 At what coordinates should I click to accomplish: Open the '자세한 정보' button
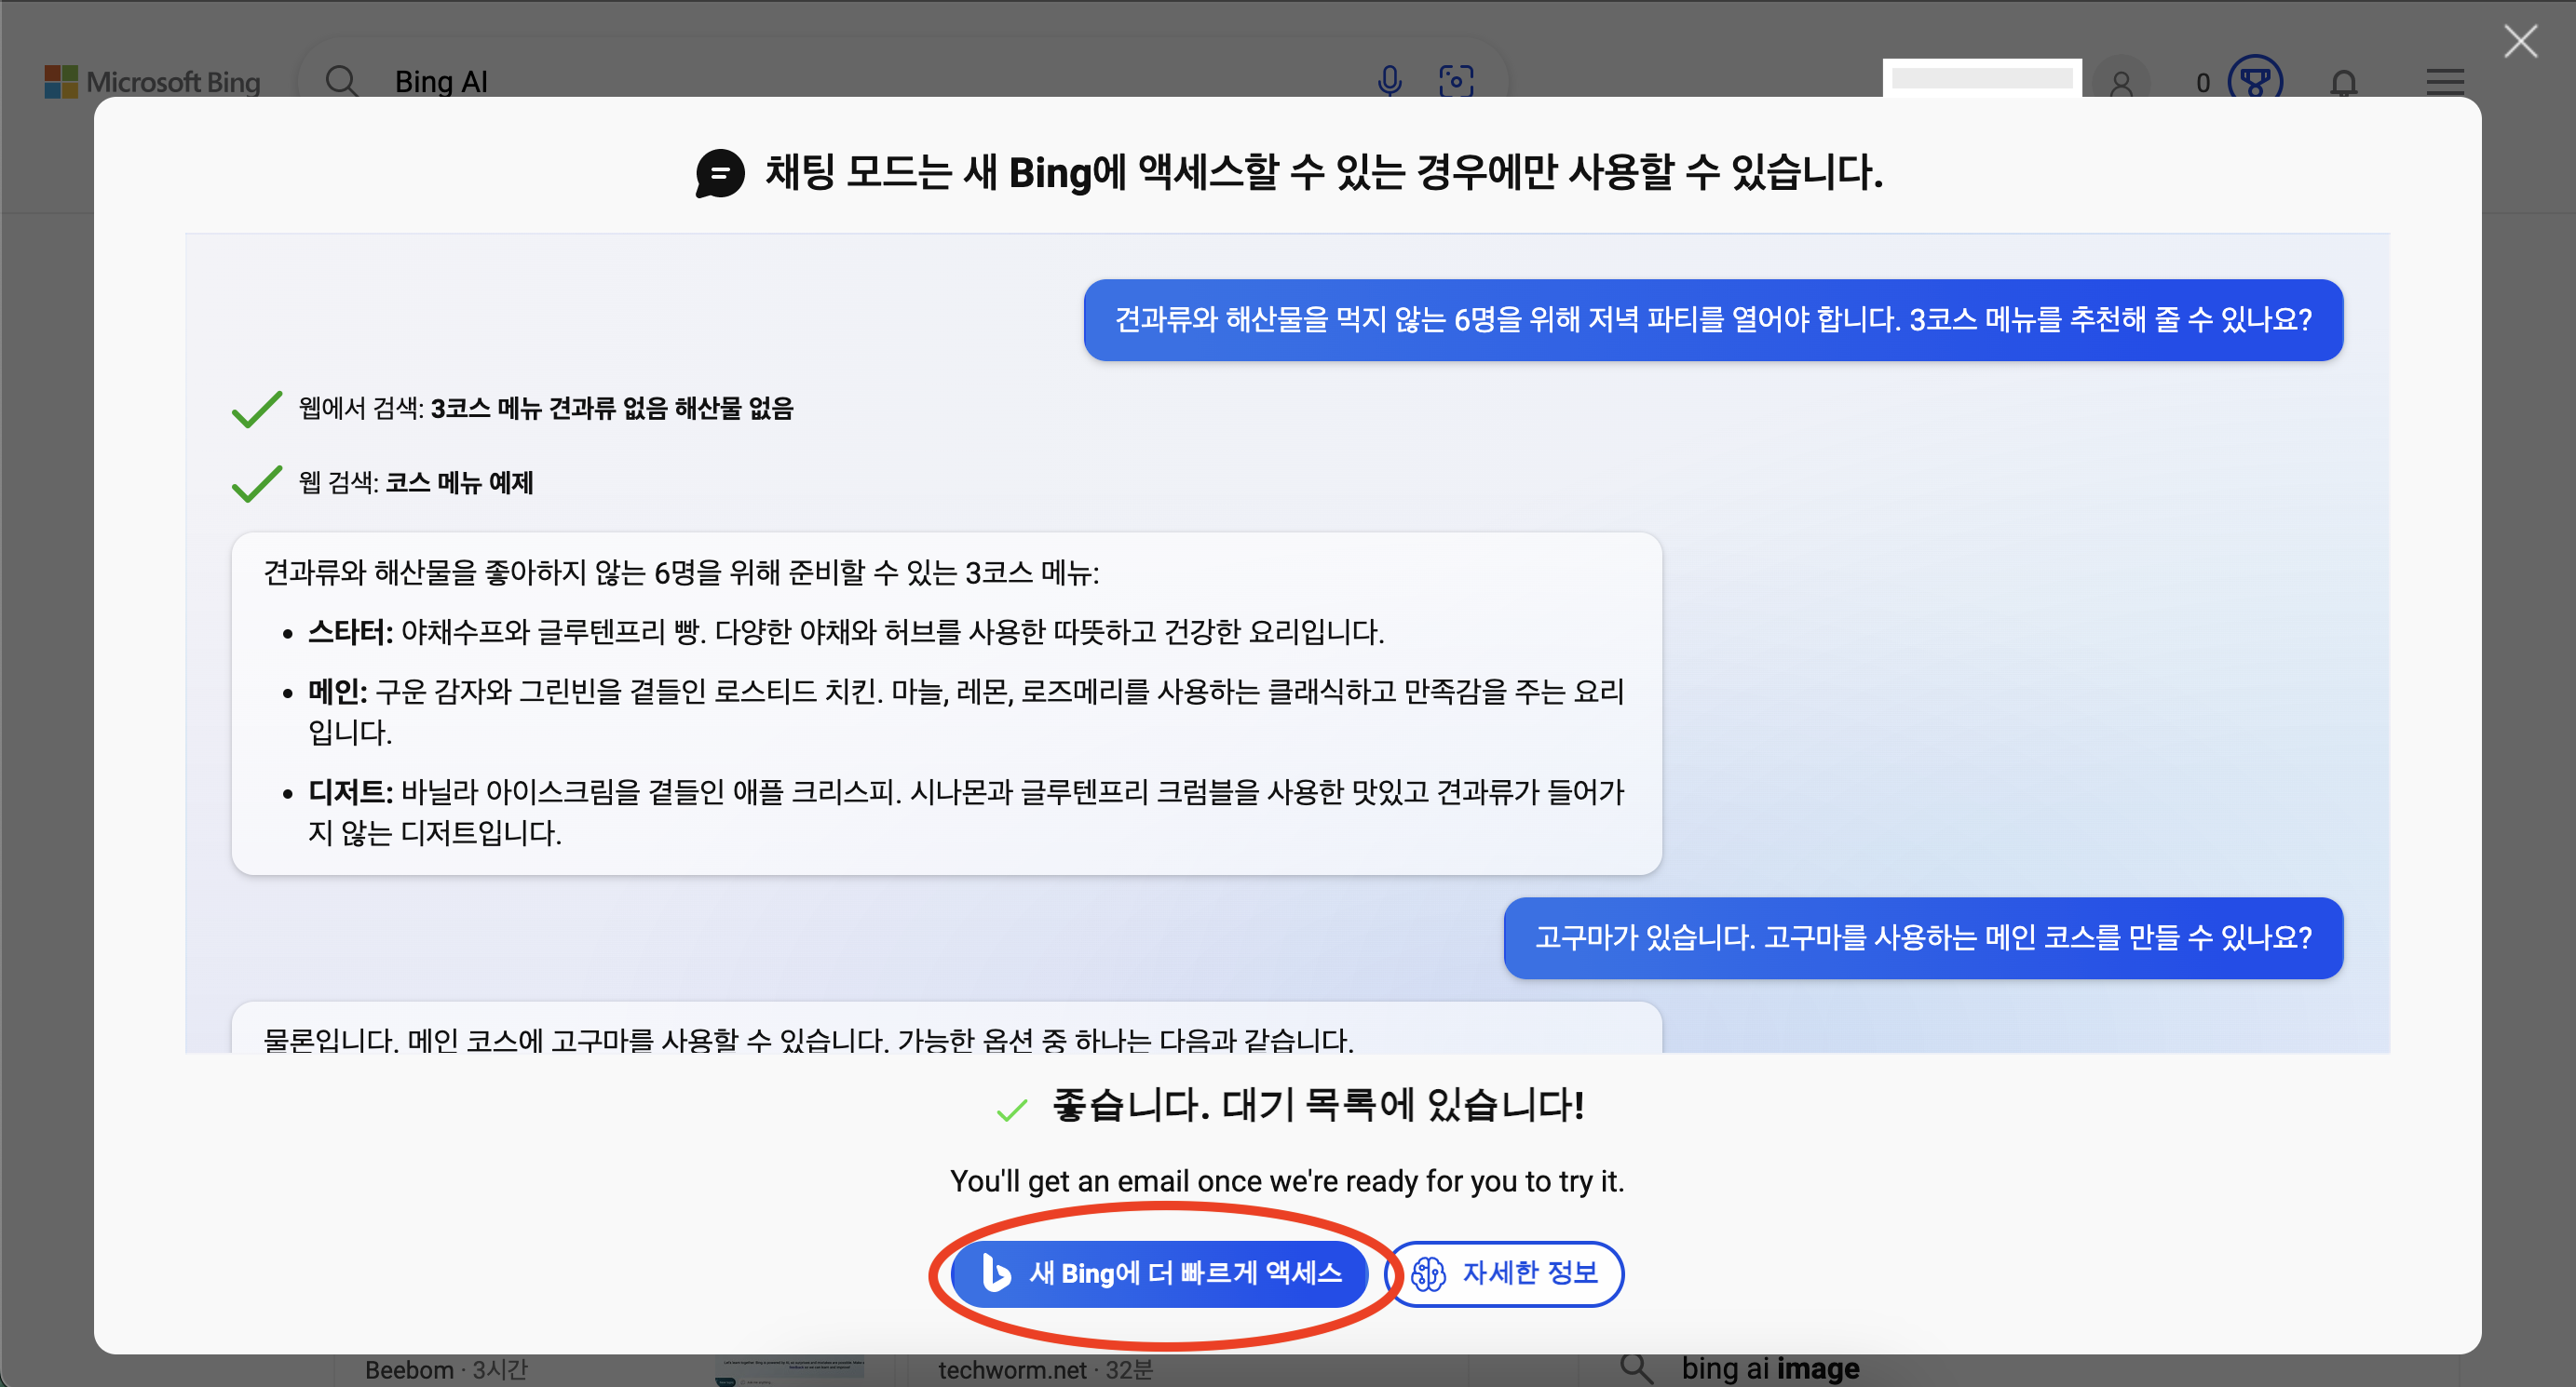pos(1506,1273)
